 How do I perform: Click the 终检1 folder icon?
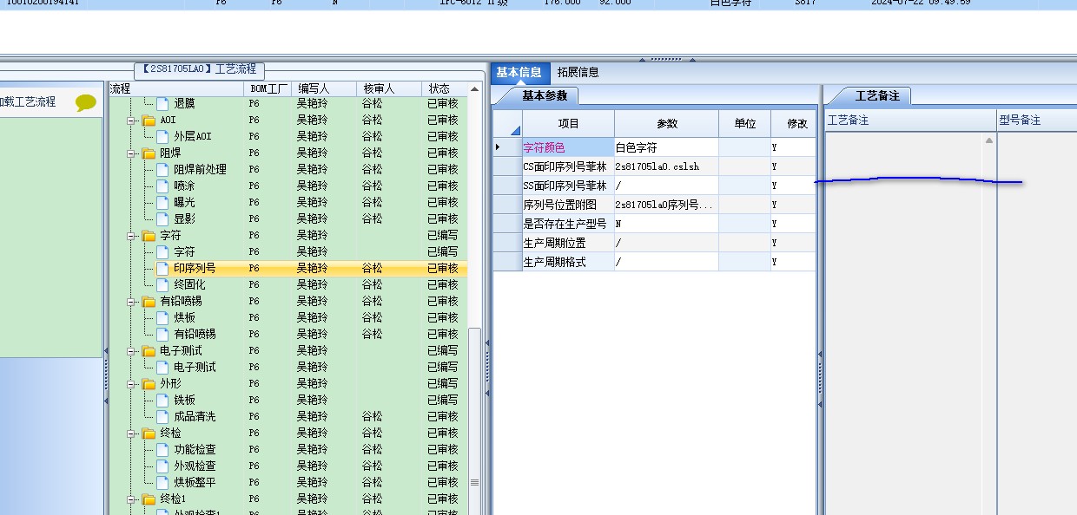(149, 499)
